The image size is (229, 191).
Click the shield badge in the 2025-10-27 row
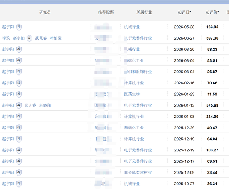[x=19, y=184]
